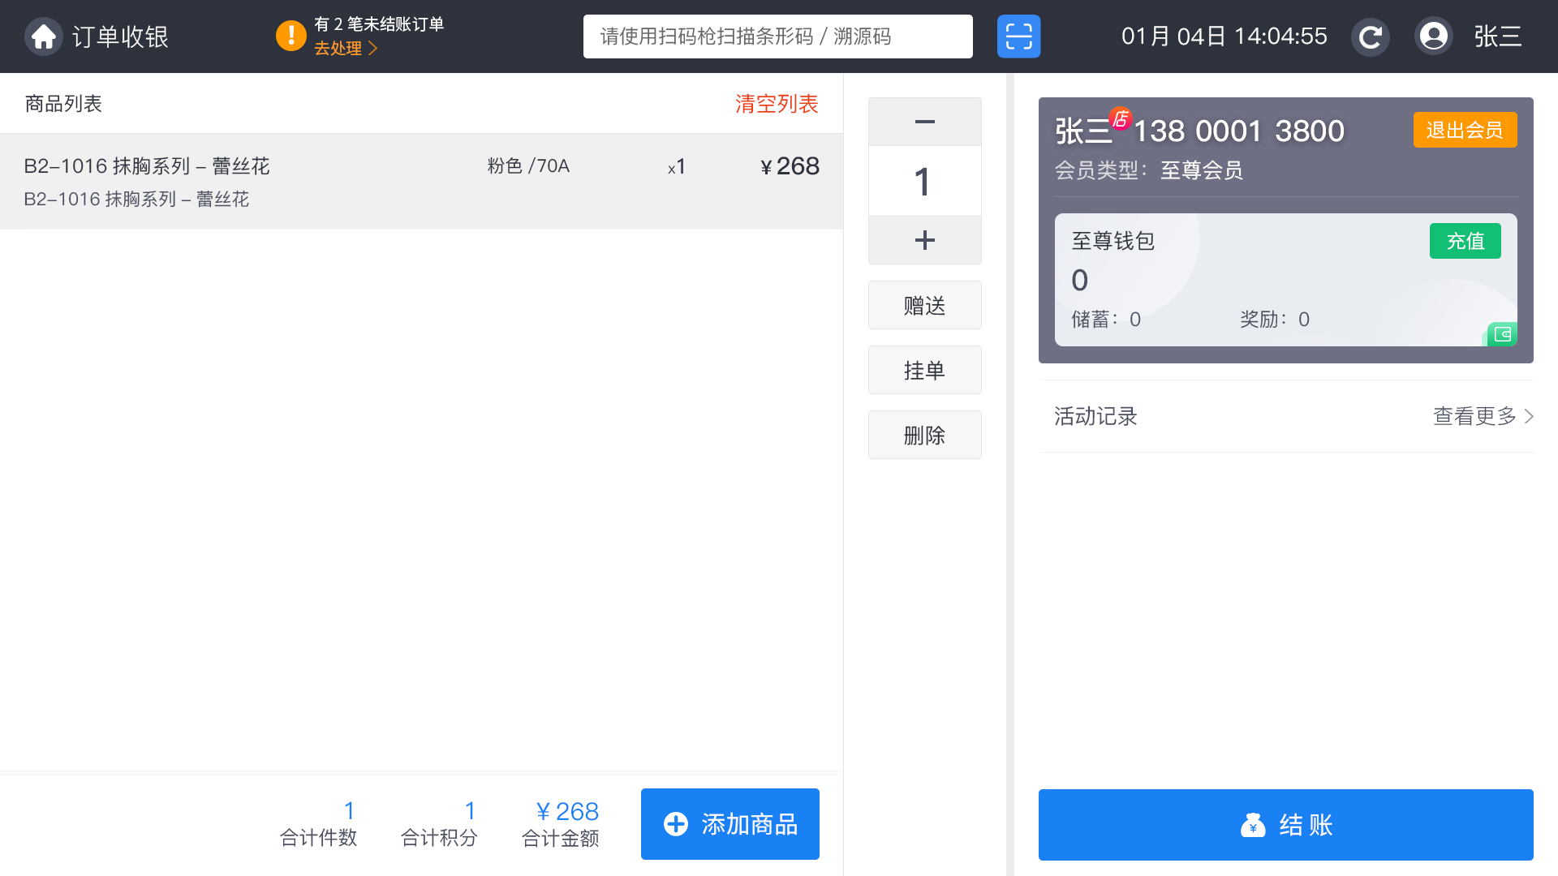The width and height of the screenshot is (1558, 876).
Task: Click the 添加商品 add product button
Action: pos(730,824)
